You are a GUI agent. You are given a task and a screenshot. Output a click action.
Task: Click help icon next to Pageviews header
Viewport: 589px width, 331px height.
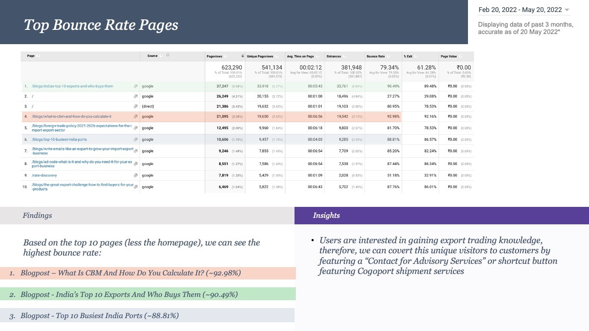(226, 57)
